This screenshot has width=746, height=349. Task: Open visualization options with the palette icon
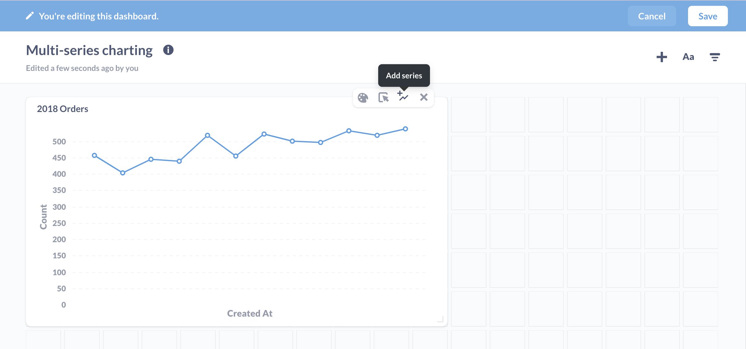click(363, 97)
